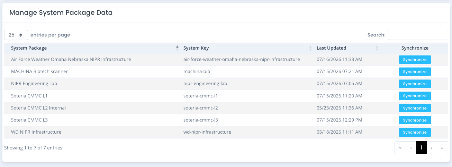Select WD NIPR Infrastructure row name
This screenshot has width=452, height=167.
click(x=36, y=132)
